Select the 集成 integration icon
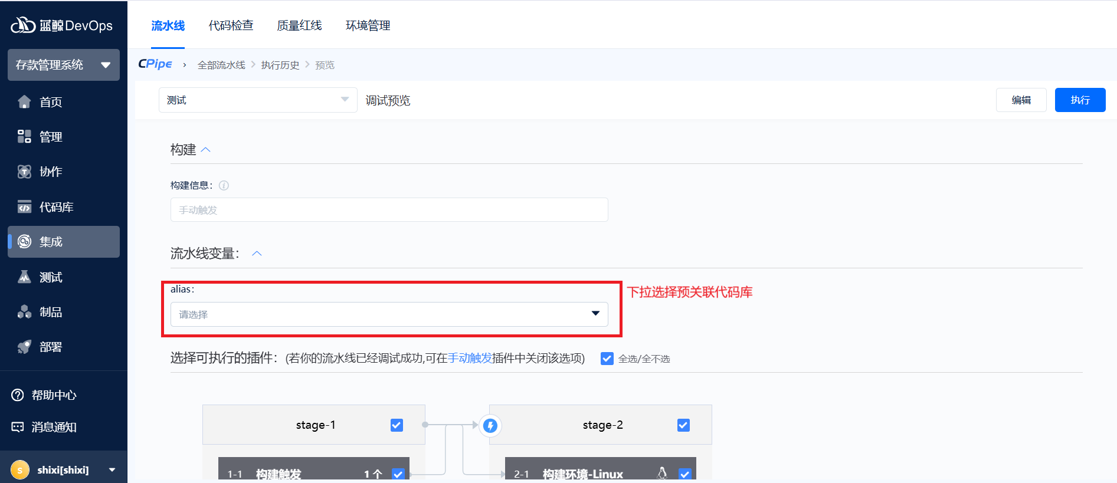Viewport: 1117px width, 483px height. [24, 242]
